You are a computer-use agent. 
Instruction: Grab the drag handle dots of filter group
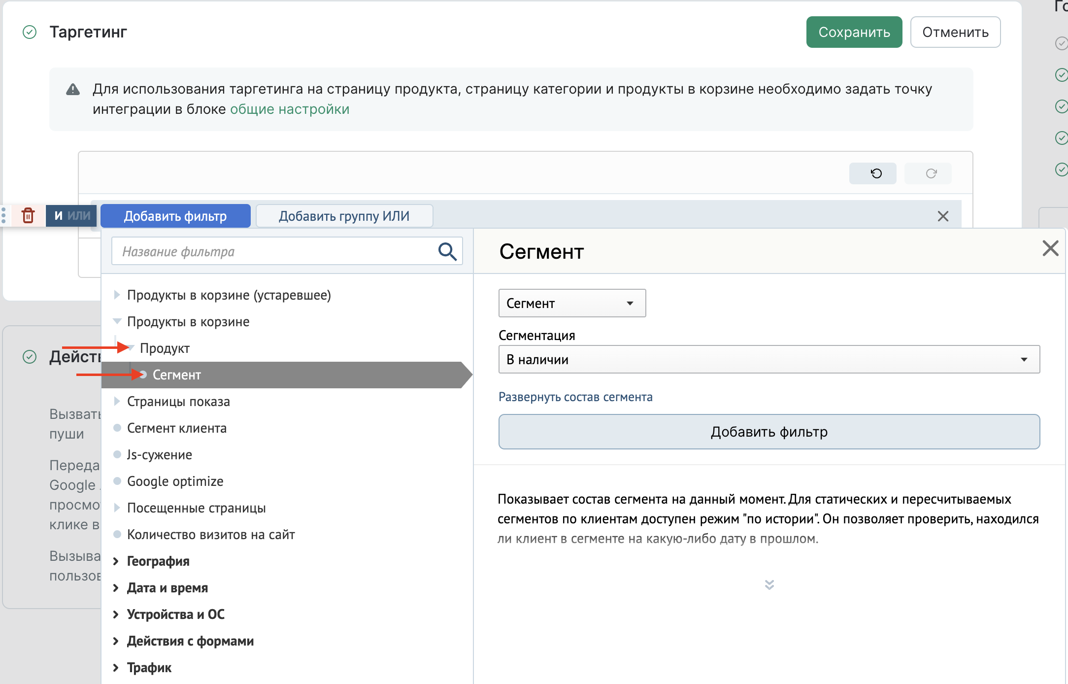click(3, 215)
